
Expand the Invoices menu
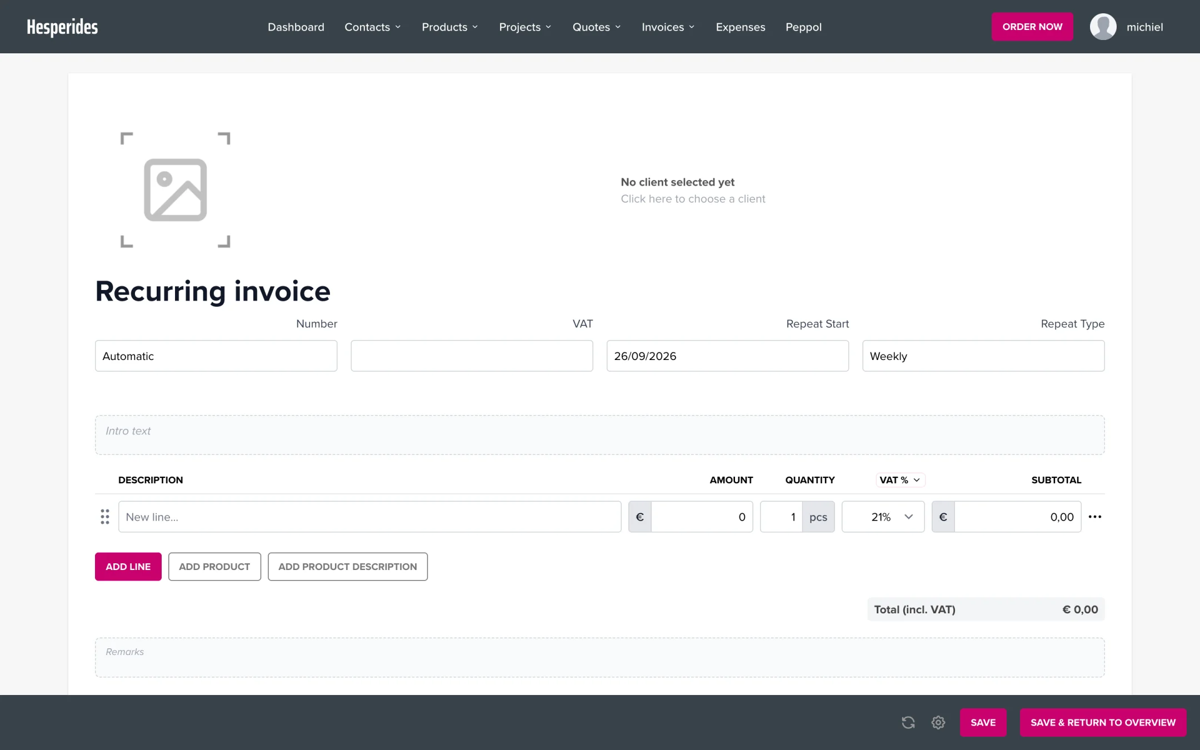pyautogui.click(x=668, y=27)
